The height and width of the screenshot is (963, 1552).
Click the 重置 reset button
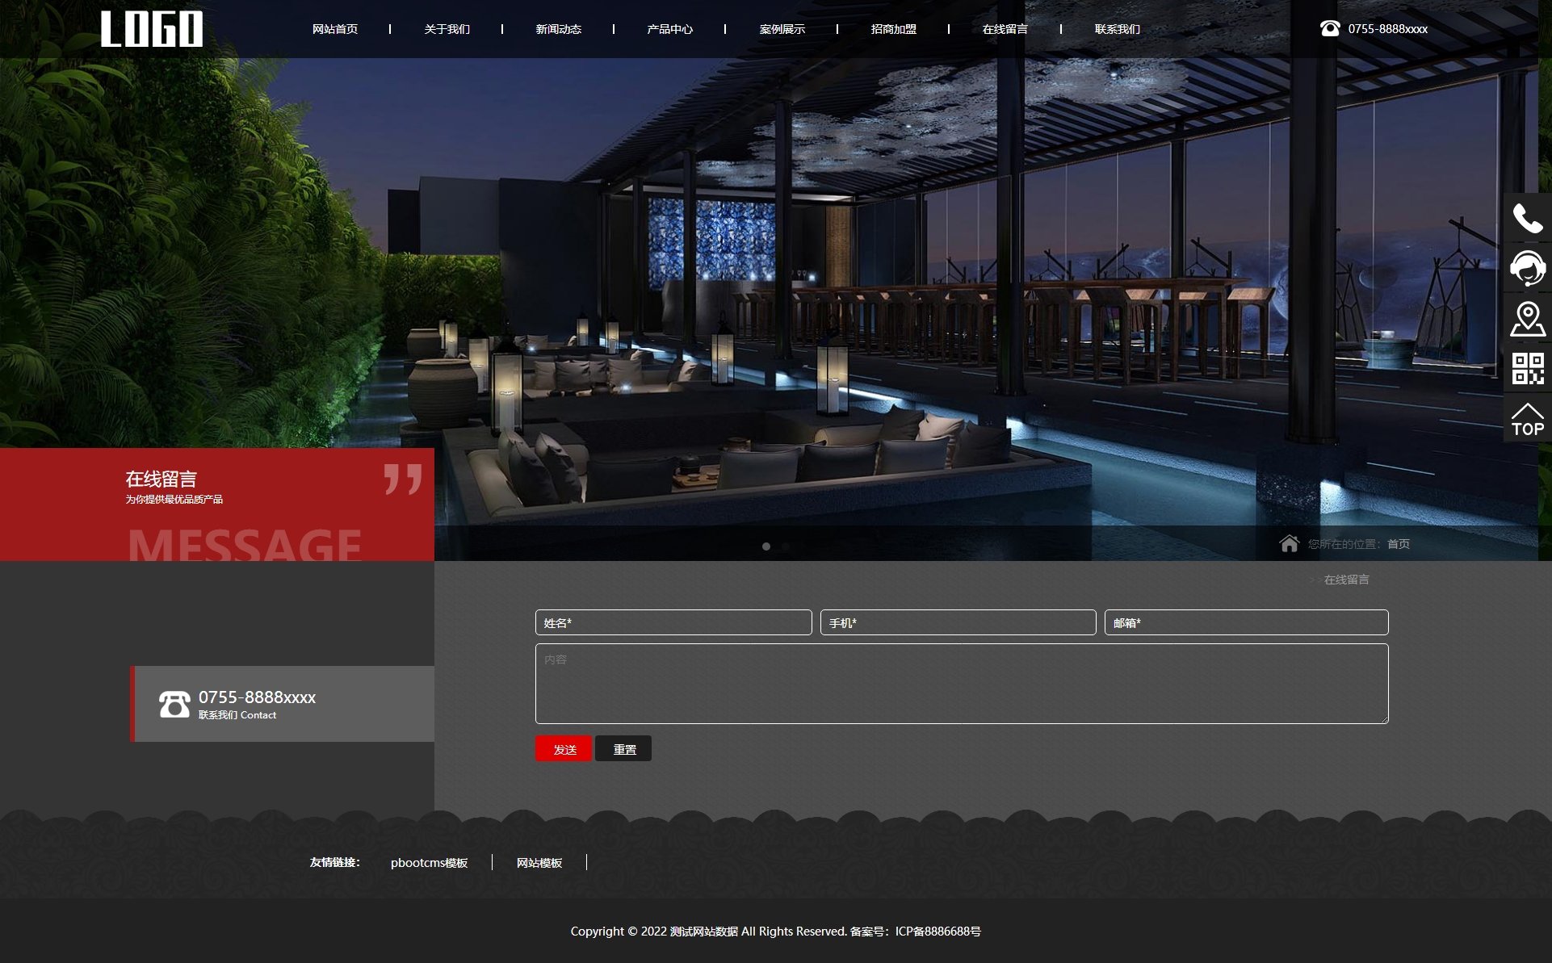click(623, 749)
